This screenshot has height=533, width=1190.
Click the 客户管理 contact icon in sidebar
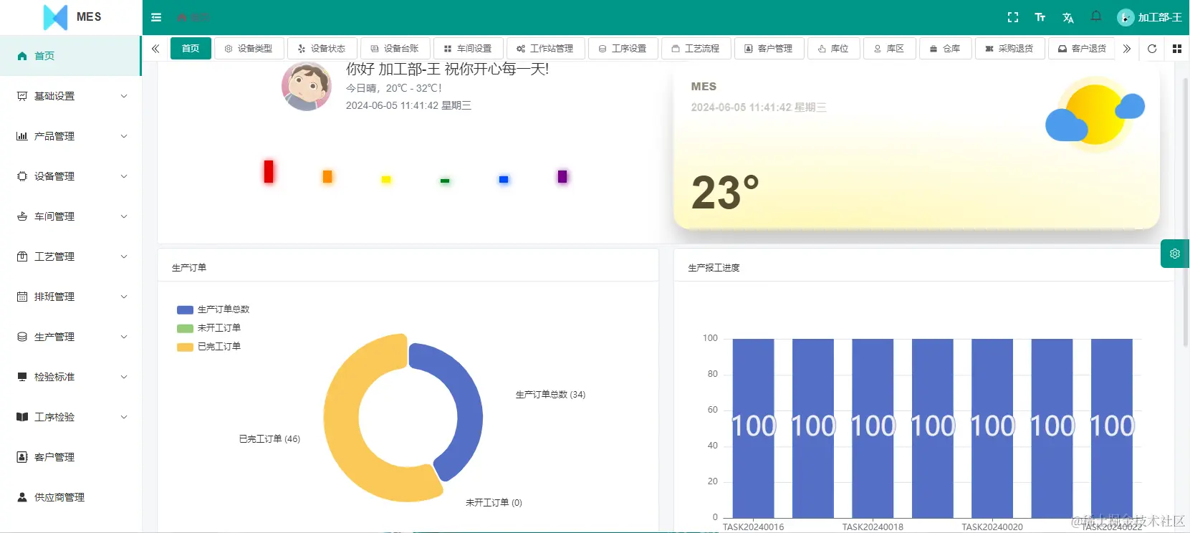click(22, 457)
